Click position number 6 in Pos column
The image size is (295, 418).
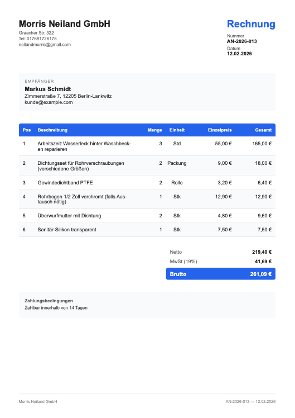click(x=24, y=230)
